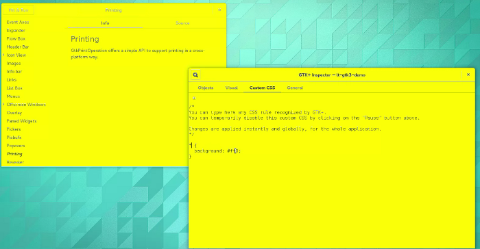Switch to the Source tab in demo window

pos(182,23)
